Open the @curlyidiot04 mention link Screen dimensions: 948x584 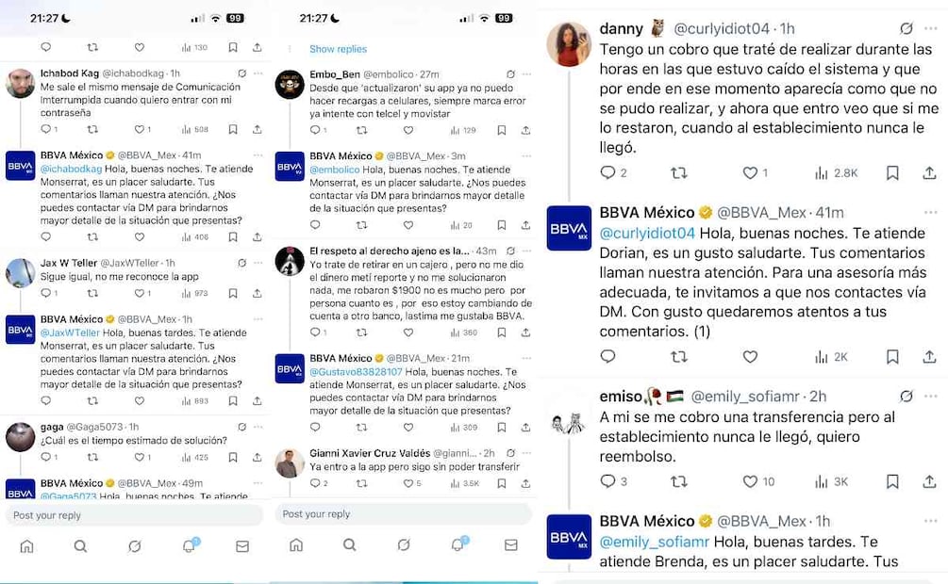(647, 233)
